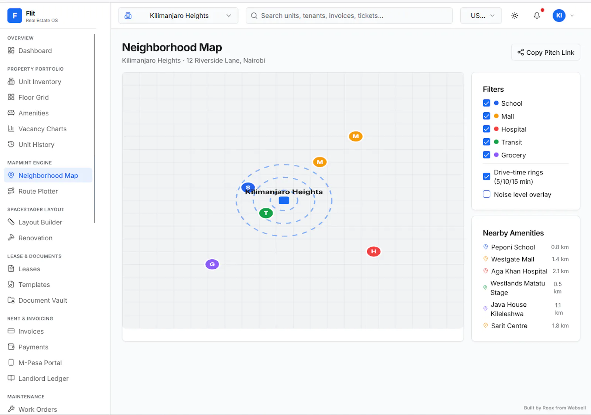Click the upper-right orange M mall marker
Viewport: 591px width, 415px height.
pyautogui.click(x=356, y=136)
